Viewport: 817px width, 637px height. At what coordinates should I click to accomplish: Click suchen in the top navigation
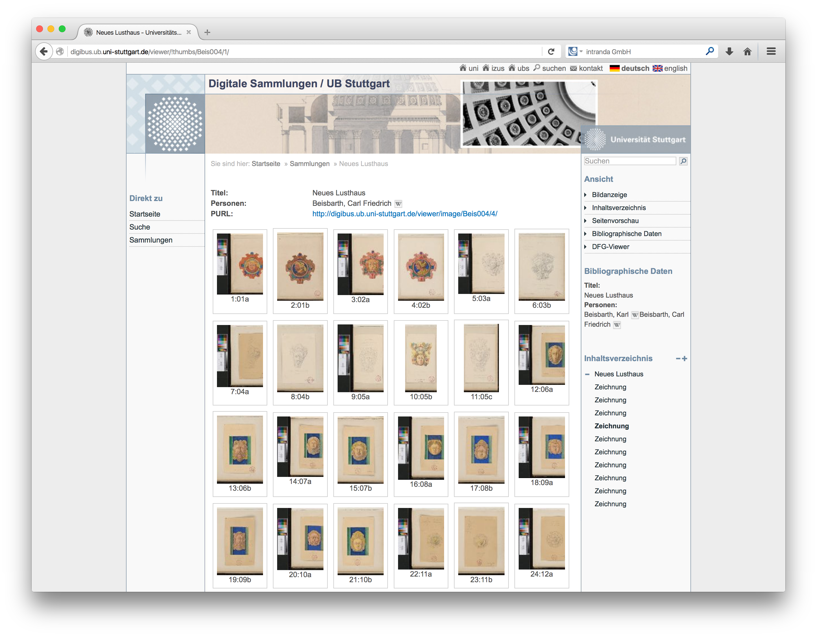click(x=549, y=68)
